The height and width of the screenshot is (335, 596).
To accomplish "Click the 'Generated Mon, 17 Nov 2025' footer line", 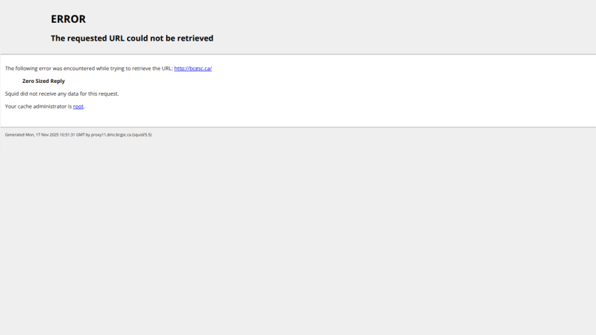I will pyautogui.click(x=78, y=134).
